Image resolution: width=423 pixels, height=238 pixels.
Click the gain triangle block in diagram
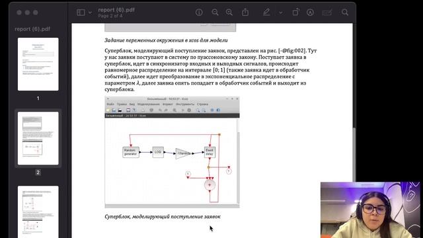pos(183,153)
